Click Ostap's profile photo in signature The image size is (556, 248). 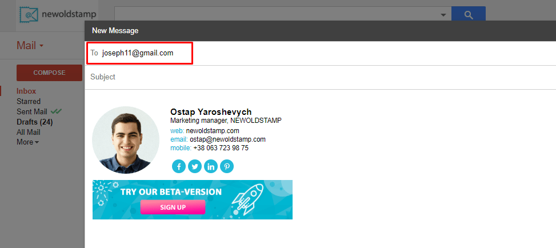click(x=126, y=140)
